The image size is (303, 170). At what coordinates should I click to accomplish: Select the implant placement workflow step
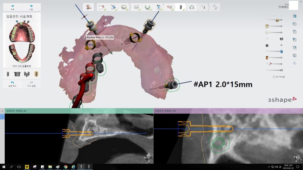(181, 7)
